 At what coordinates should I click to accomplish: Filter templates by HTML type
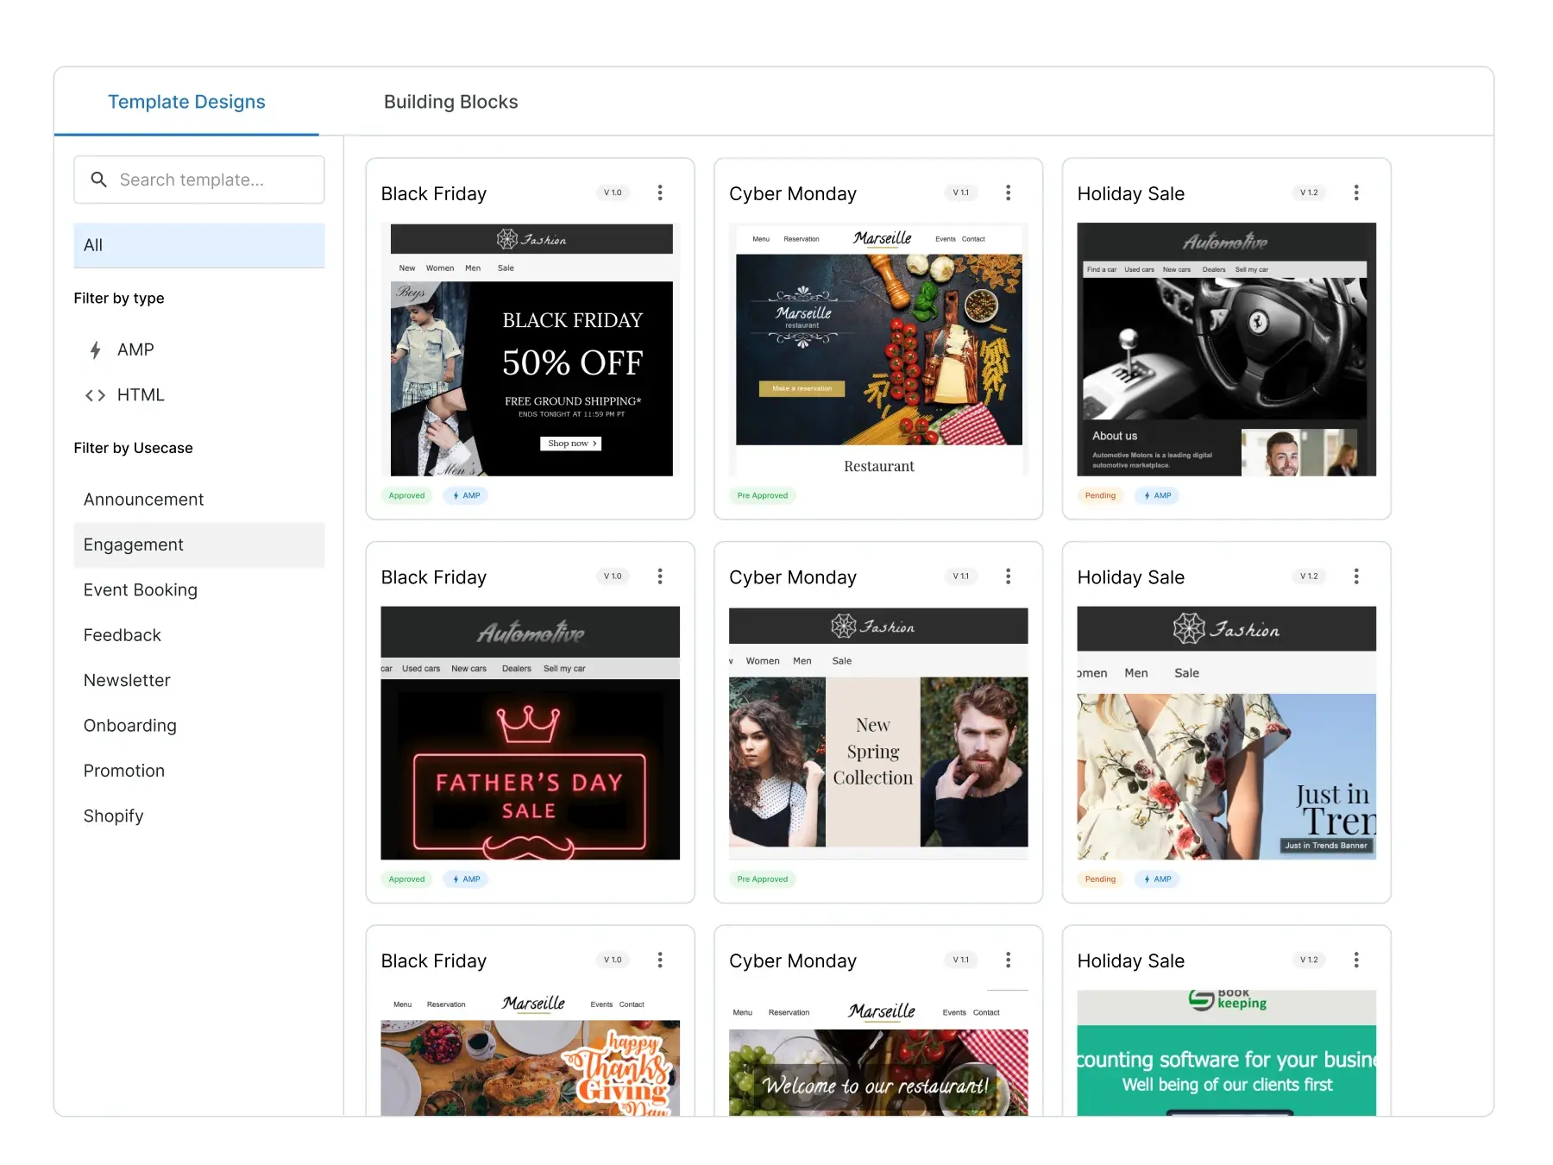pos(140,395)
